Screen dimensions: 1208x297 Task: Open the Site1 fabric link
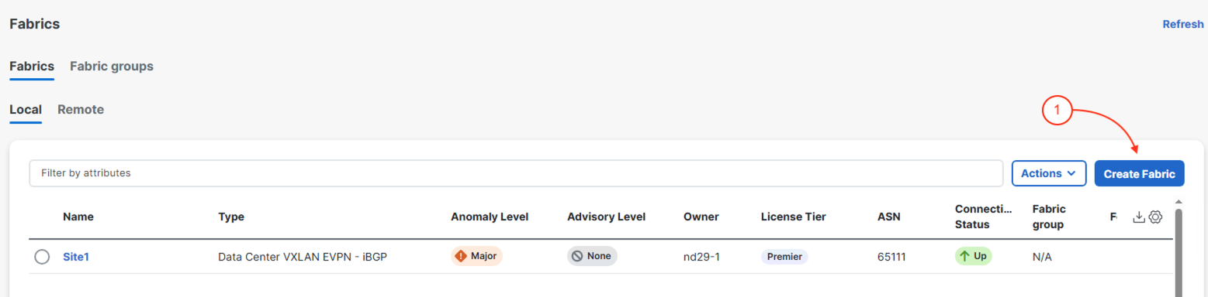tap(76, 257)
